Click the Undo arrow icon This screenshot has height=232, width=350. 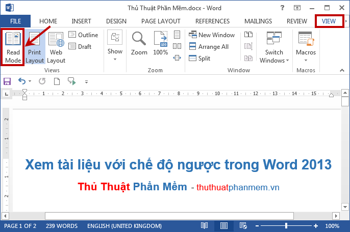click(x=21, y=81)
